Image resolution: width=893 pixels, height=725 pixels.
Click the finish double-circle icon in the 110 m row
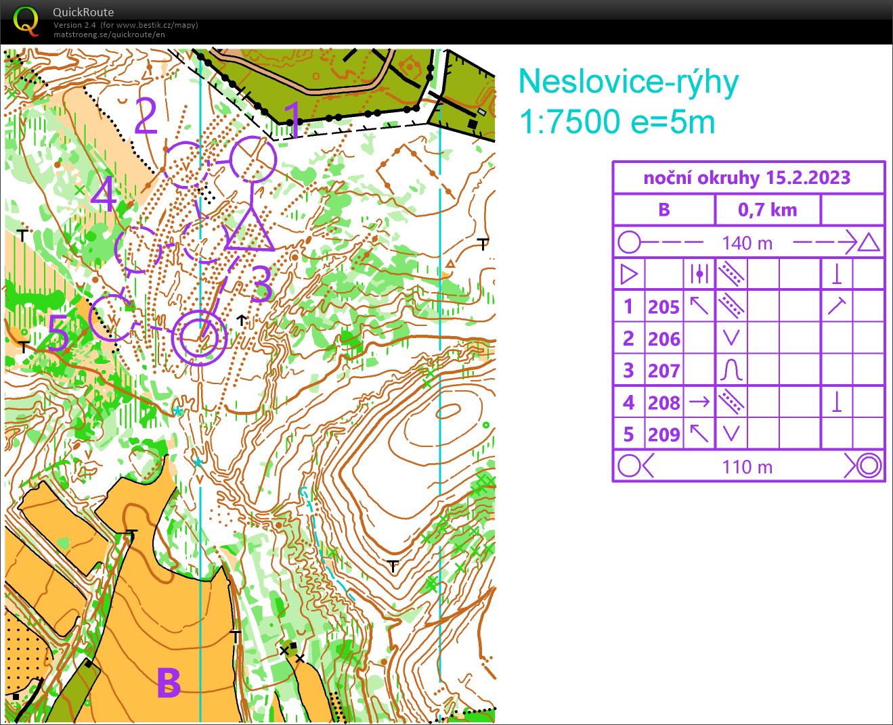(x=869, y=466)
